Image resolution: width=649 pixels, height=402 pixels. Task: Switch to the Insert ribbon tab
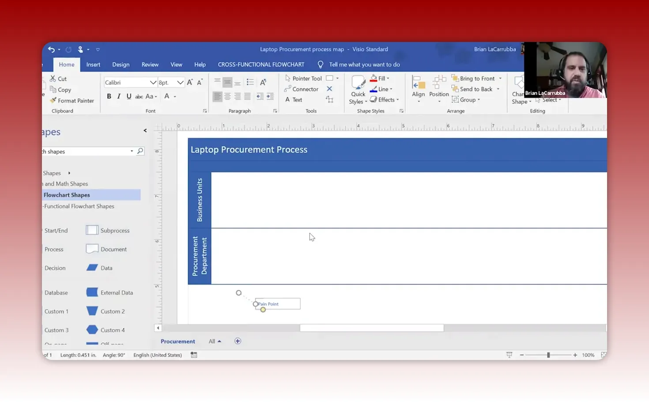[93, 64]
